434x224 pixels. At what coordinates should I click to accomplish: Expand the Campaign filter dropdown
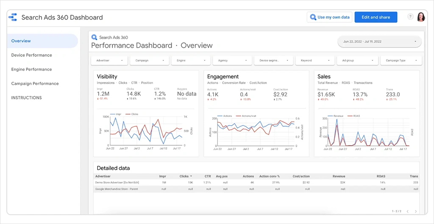coord(150,60)
